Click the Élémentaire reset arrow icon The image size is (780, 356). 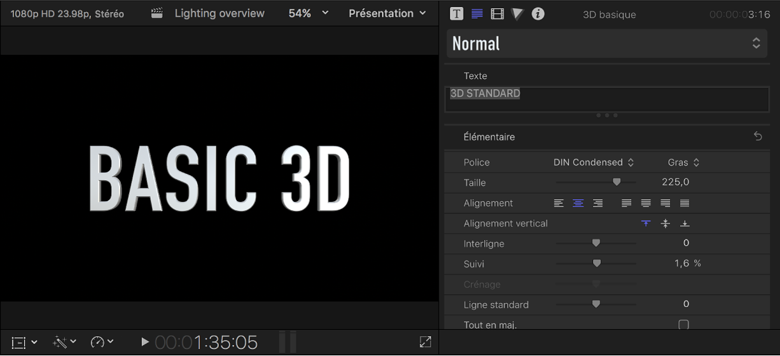coord(758,137)
